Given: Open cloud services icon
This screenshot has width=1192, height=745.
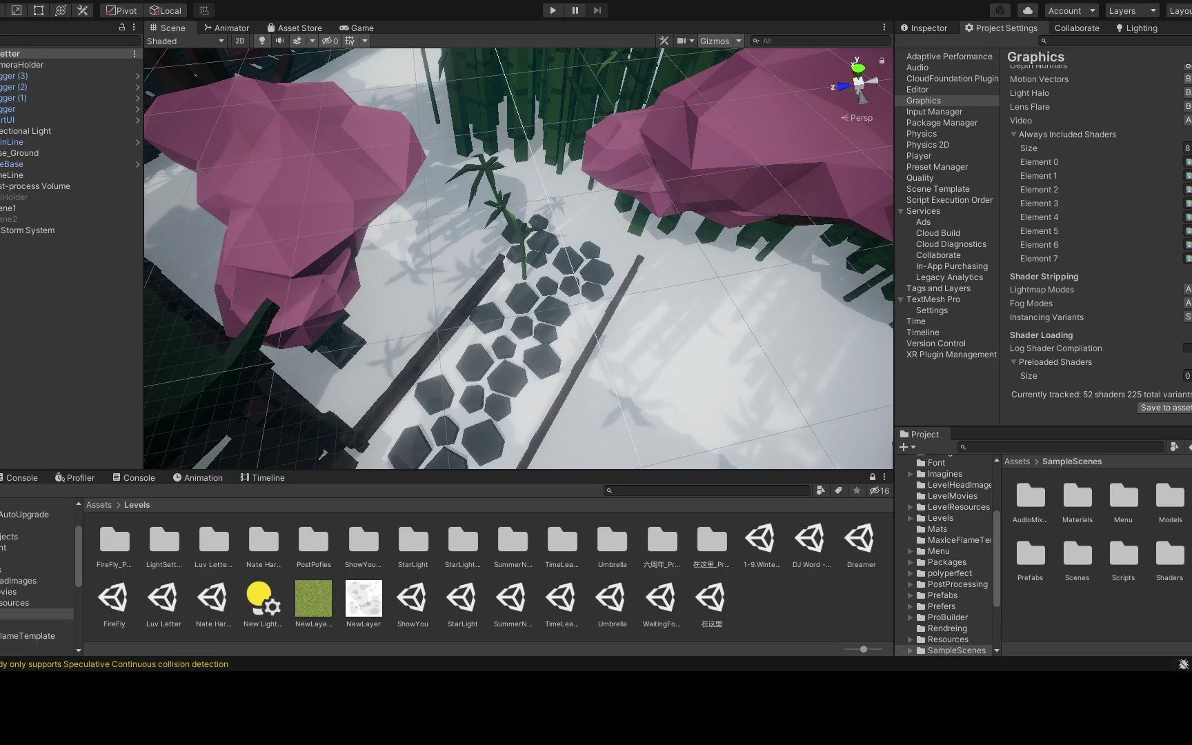Looking at the screenshot, I should (1028, 10).
